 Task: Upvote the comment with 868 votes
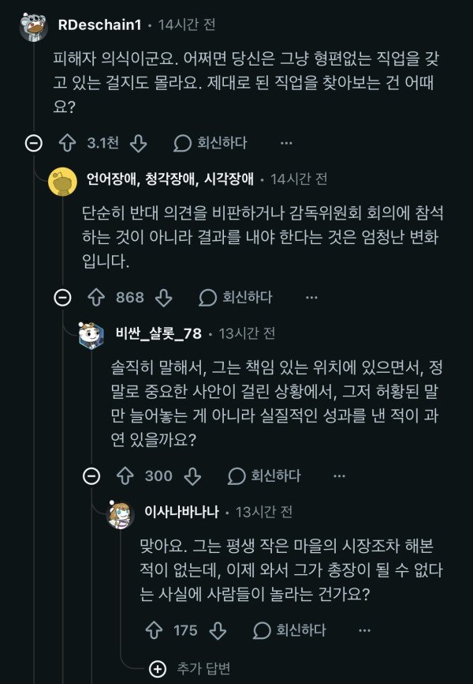click(x=96, y=297)
